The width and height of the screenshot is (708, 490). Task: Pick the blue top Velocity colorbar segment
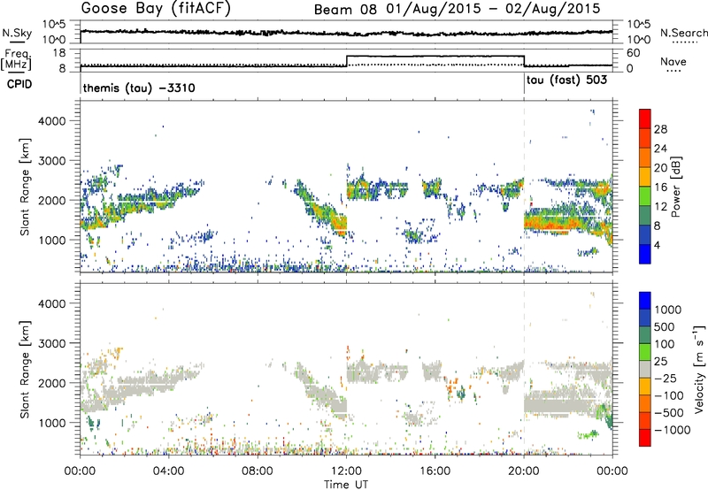[645, 301]
